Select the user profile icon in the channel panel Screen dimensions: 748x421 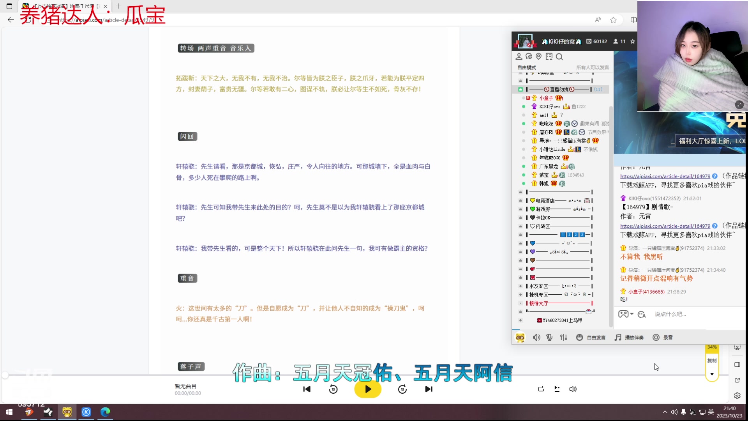pos(519,57)
